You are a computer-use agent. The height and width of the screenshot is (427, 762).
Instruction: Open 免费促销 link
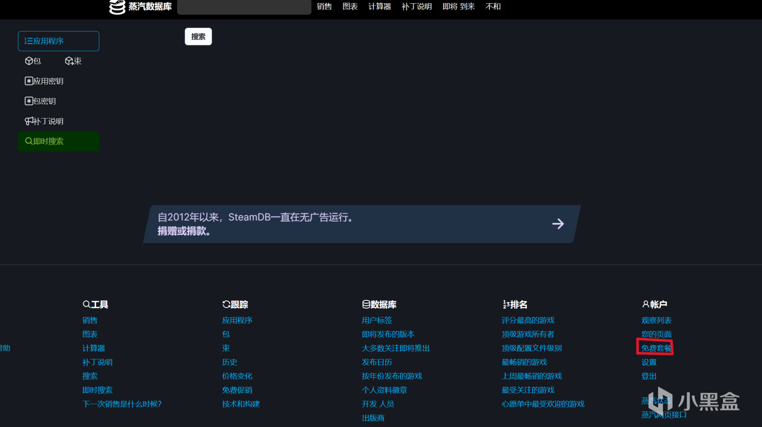point(237,390)
